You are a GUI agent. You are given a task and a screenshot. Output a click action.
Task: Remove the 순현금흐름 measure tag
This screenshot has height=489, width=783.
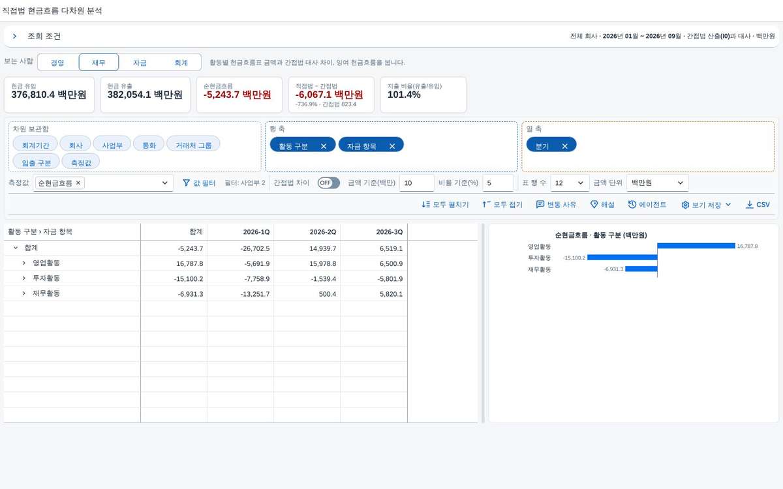pyautogui.click(x=78, y=183)
